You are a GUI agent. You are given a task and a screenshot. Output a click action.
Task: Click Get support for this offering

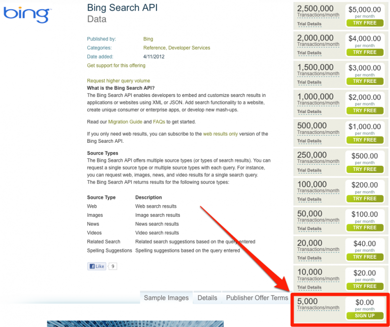point(116,66)
